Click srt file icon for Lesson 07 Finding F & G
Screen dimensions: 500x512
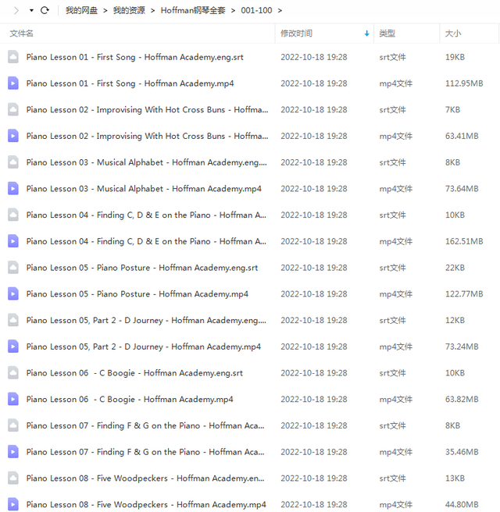(x=13, y=425)
